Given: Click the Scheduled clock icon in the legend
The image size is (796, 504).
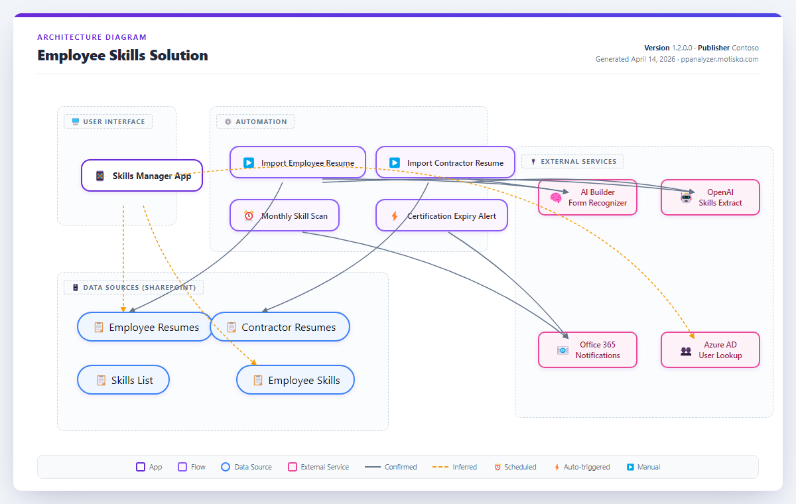Looking at the screenshot, I should [x=497, y=467].
